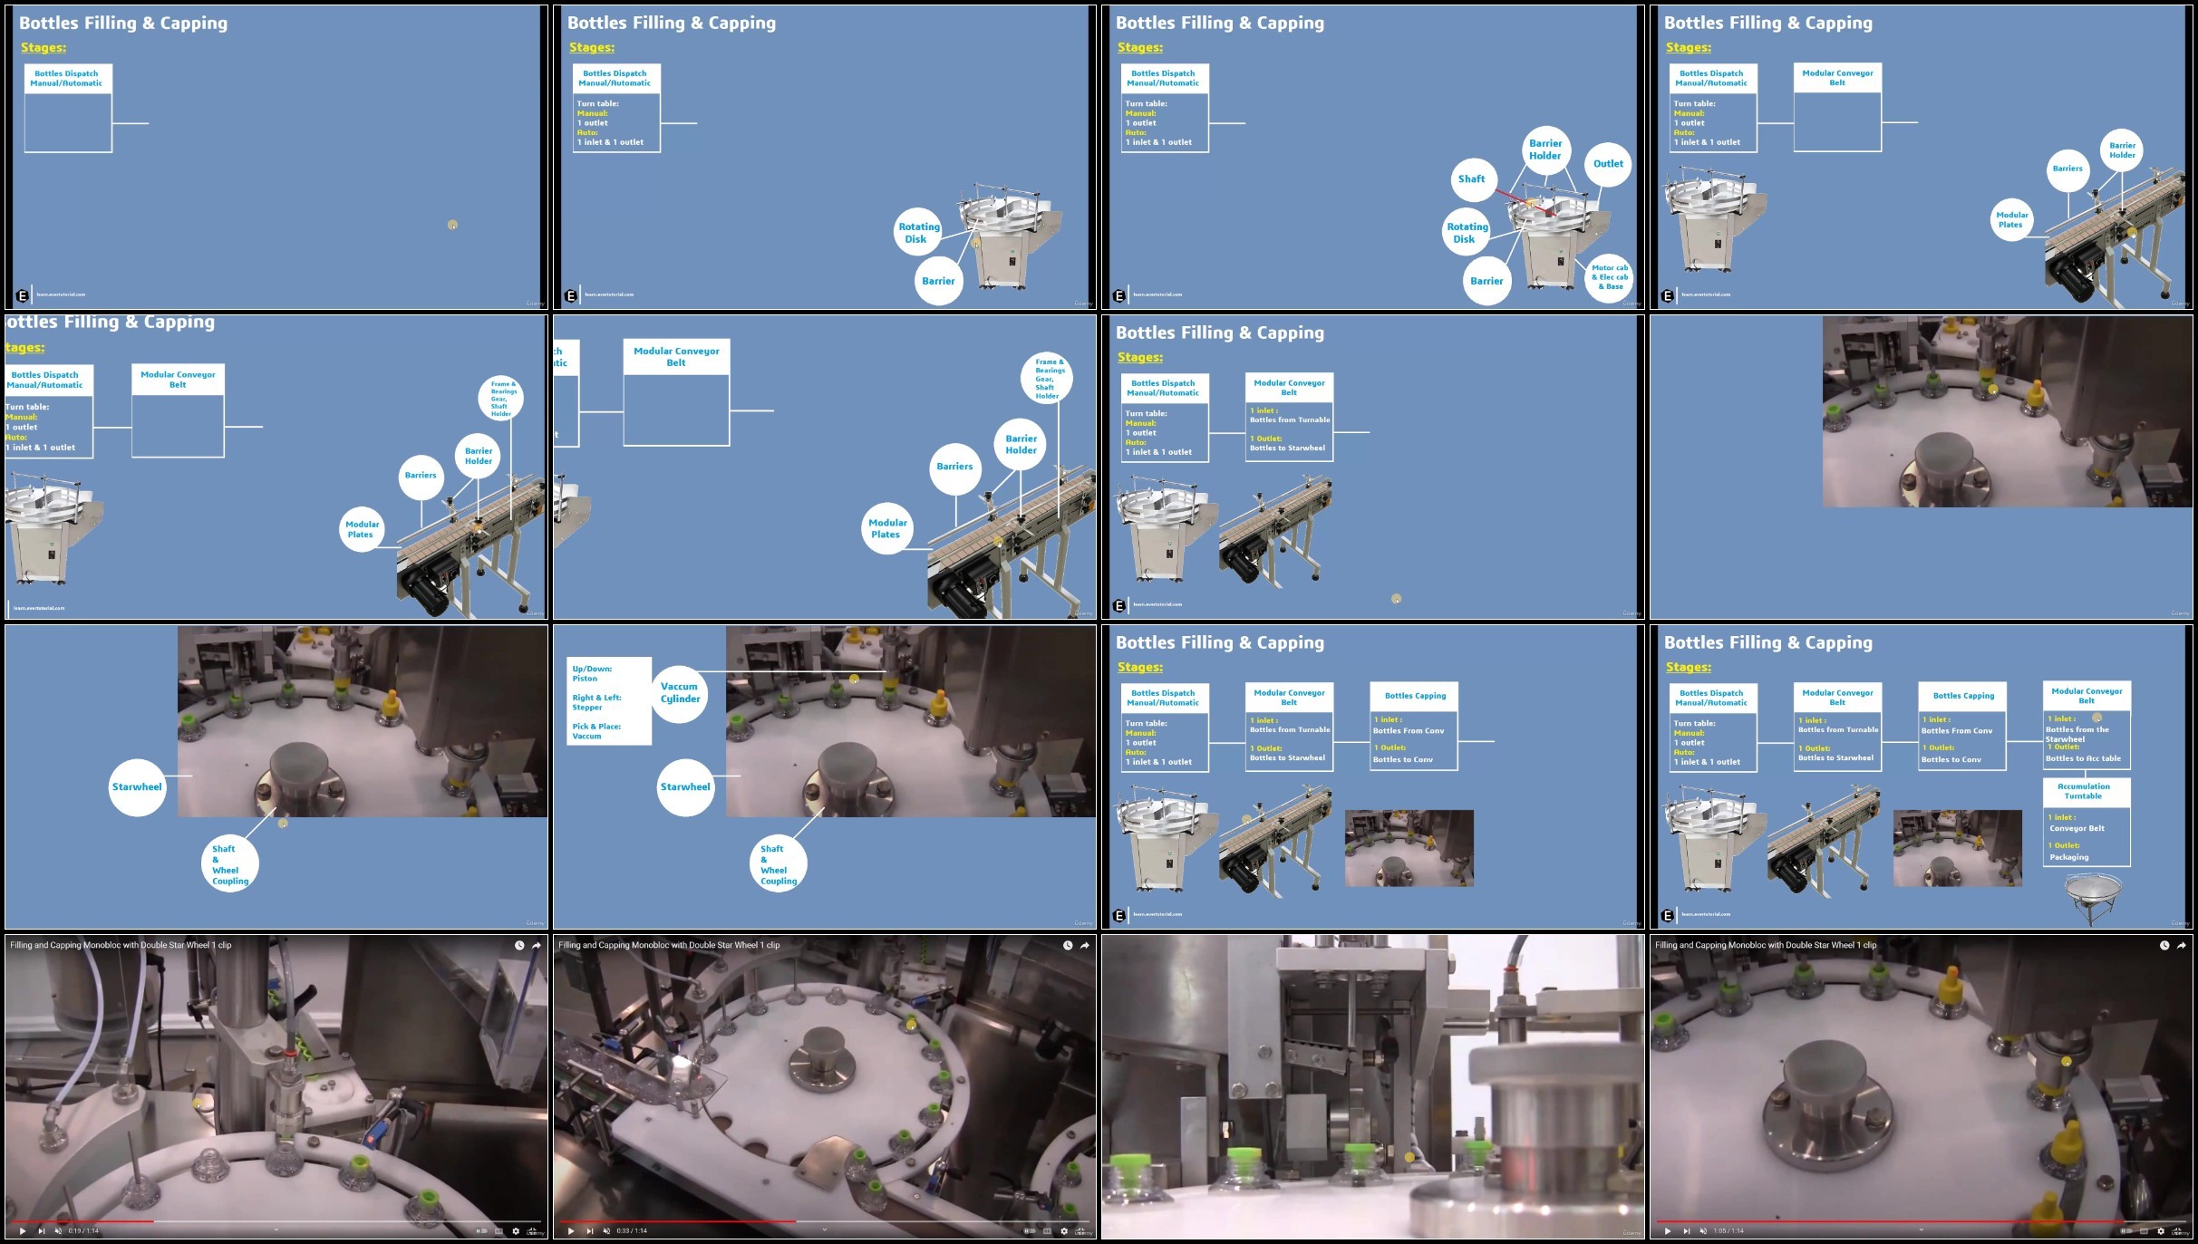
Task: Click Watch Later clock in 0:33 player
Action: click(1068, 945)
